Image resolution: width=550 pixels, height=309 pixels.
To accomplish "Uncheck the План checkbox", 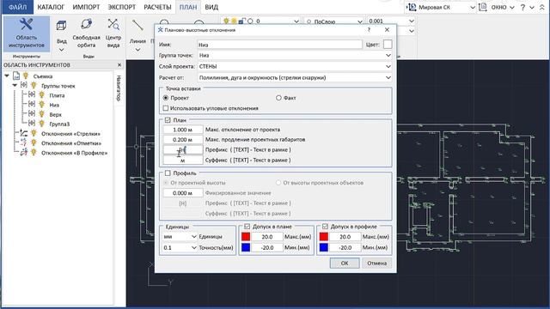I will pos(168,120).
